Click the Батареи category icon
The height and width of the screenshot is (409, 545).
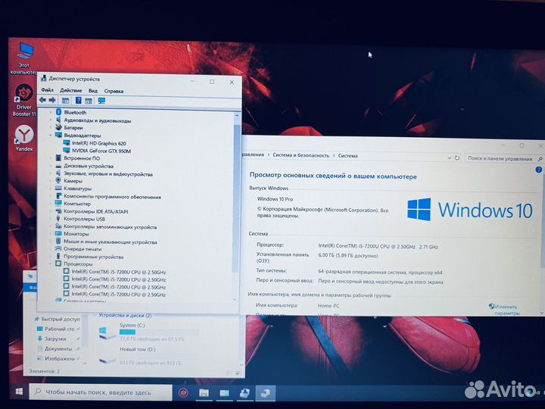pyautogui.click(x=58, y=127)
